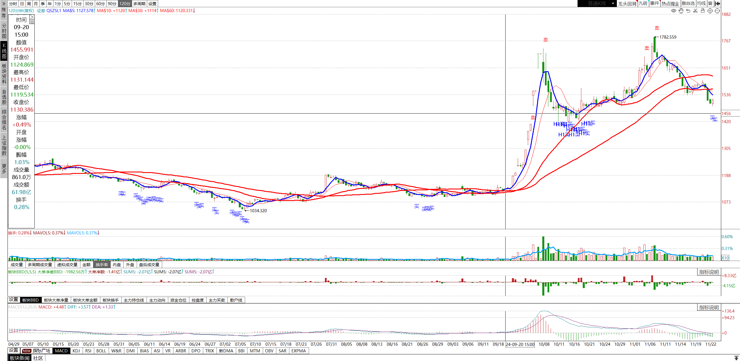Image resolution: width=740 pixels, height=361 pixels.
Task: Open the 普通K线 chart type dropdown
Action: click(597, 3)
